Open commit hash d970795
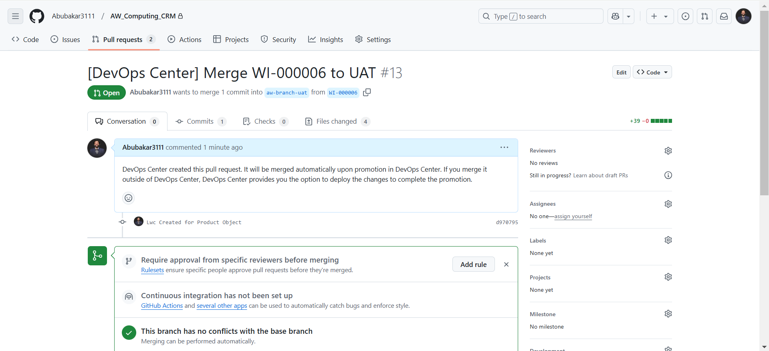The image size is (769, 351). (x=507, y=222)
